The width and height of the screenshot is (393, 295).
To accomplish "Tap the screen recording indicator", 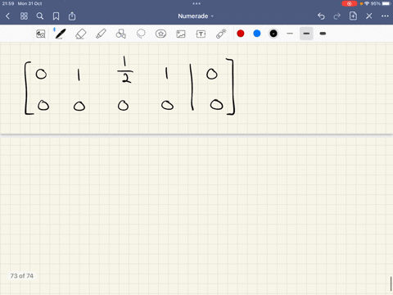I will coord(350,3).
